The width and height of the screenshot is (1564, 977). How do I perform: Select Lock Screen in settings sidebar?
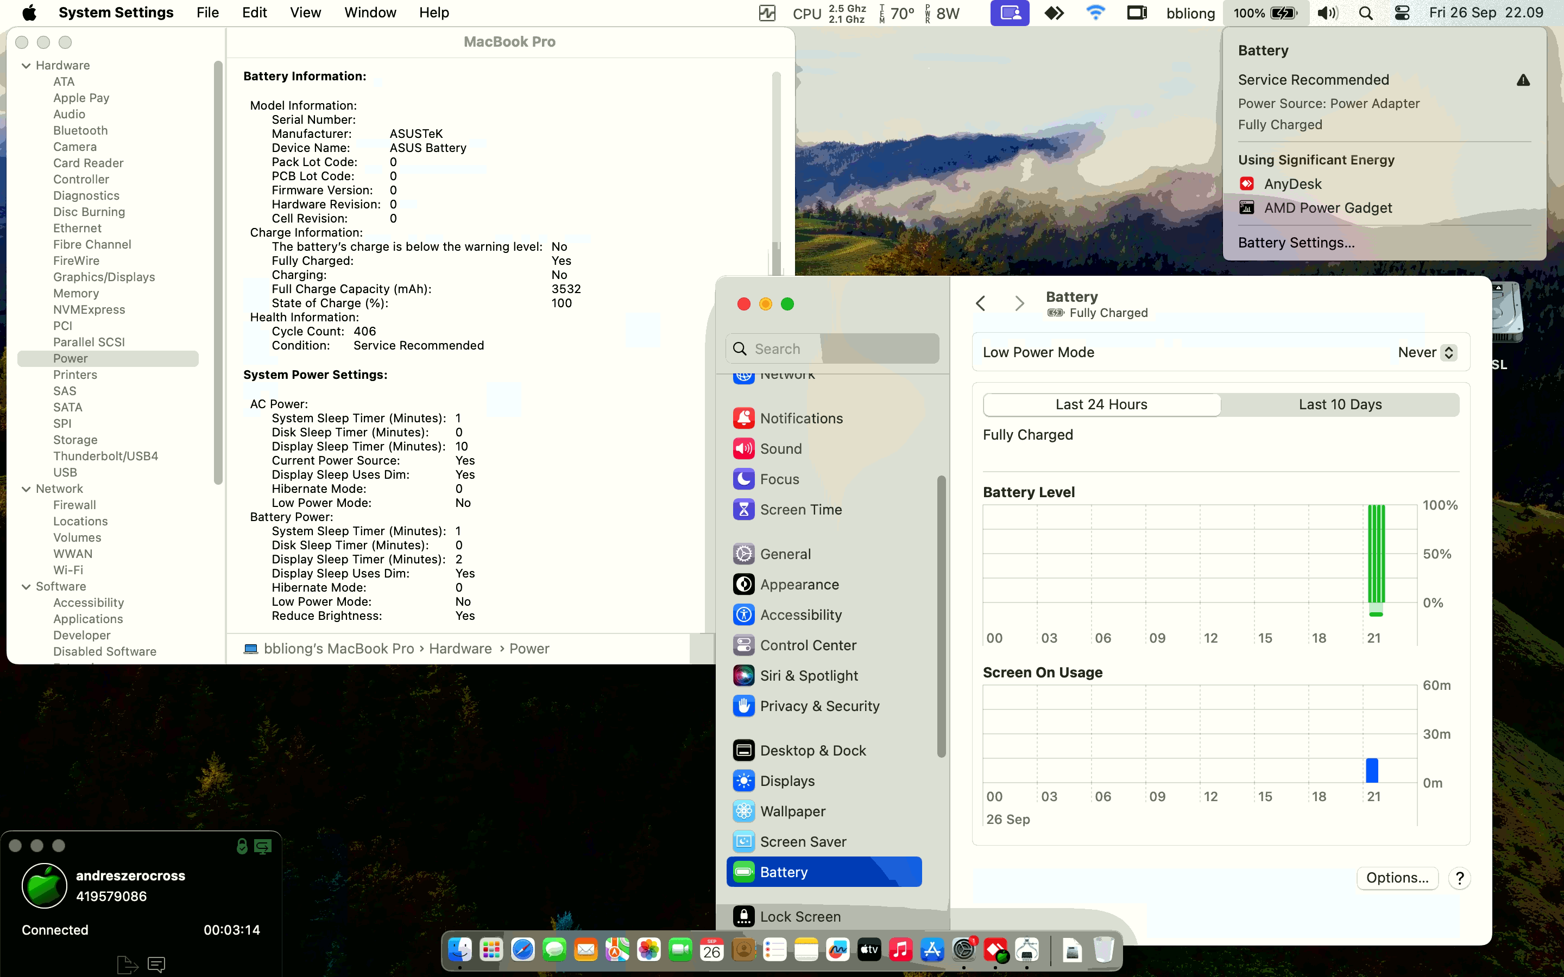(824, 916)
